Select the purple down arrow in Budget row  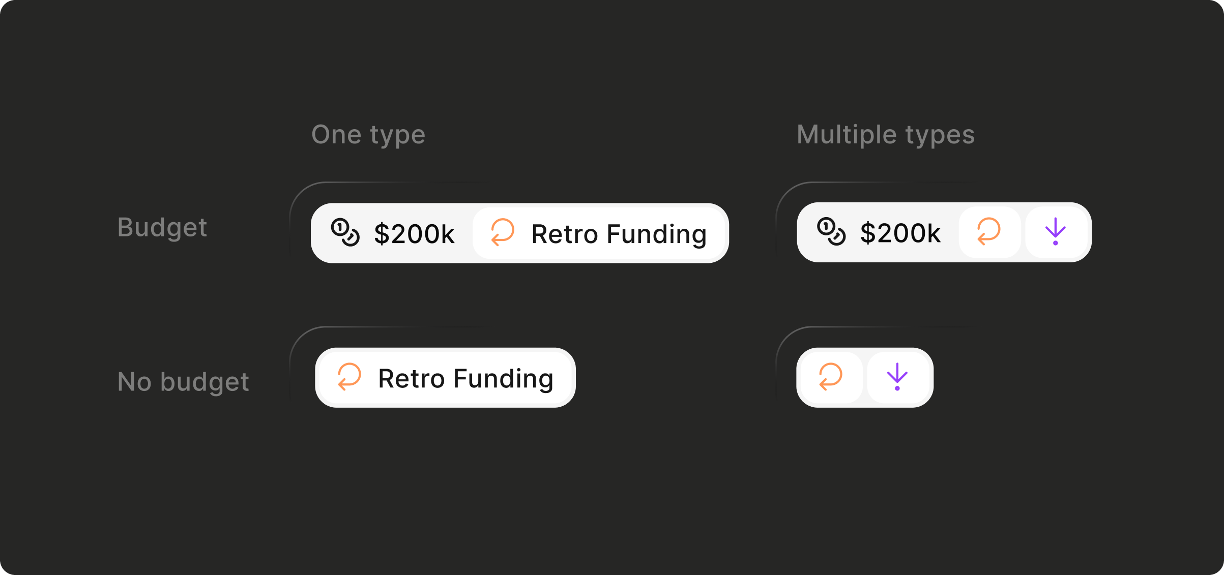click(x=1056, y=231)
